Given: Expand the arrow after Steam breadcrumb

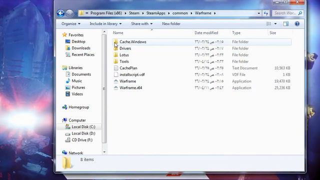Looking at the screenshot, I should point(142,13).
